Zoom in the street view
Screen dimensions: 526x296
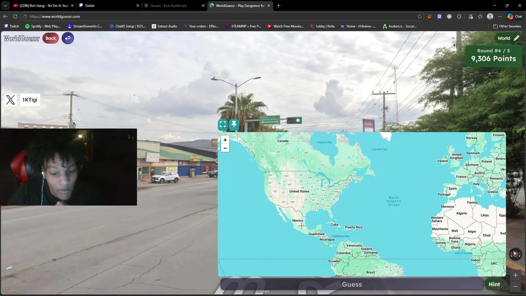(x=515, y=275)
